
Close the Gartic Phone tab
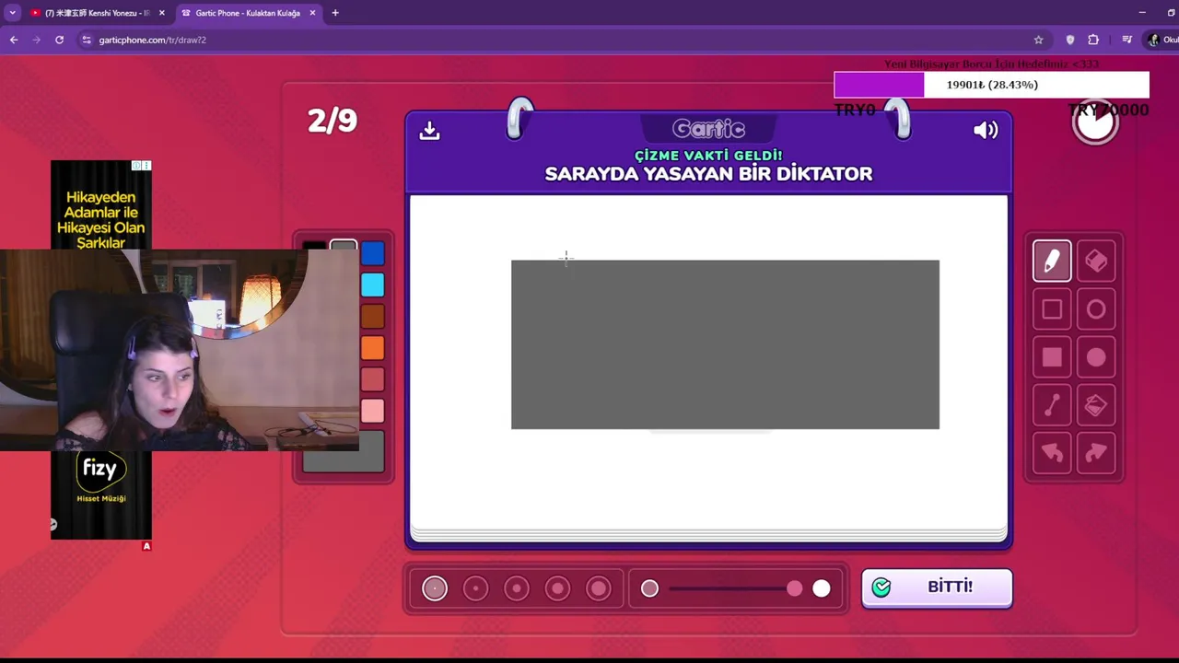coord(312,13)
